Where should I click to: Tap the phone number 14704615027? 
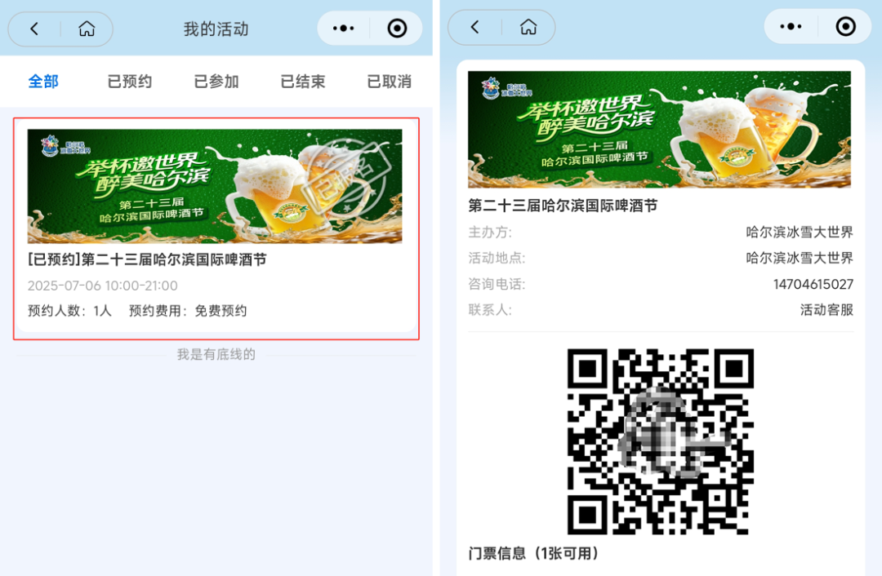tap(813, 285)
